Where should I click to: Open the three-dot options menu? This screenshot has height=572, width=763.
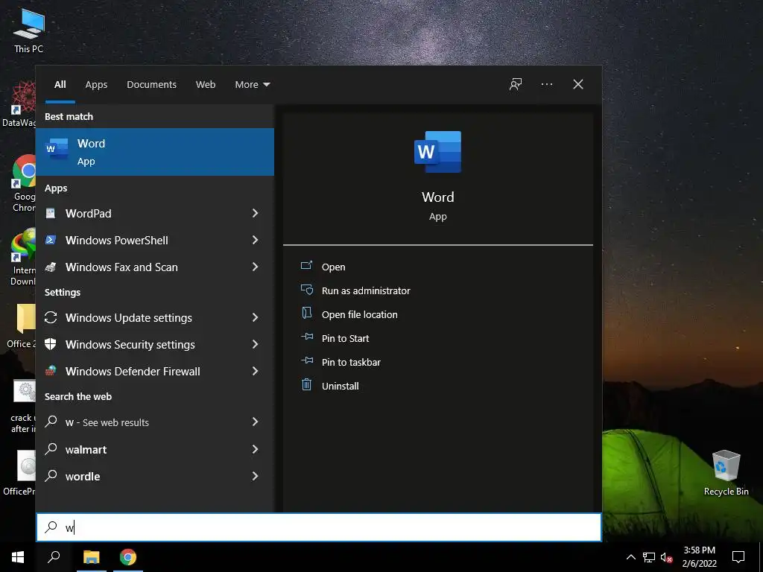click(x=546, y=84)
